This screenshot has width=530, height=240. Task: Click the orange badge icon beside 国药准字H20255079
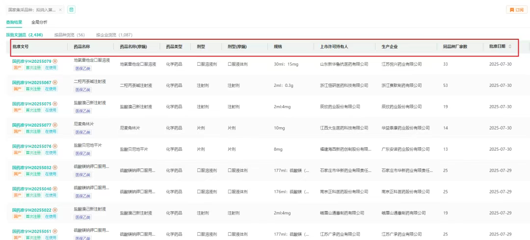click(x=55, y=61)
